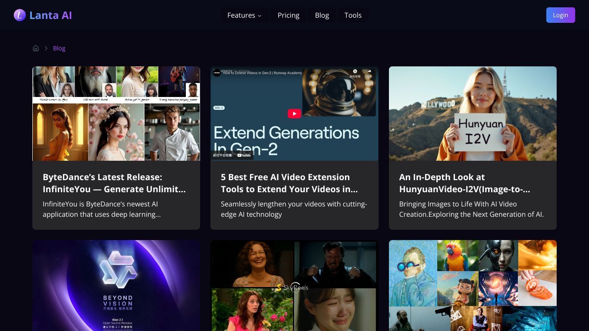Select the Blog breadcrumb link
589x331 pixels.
point(59,48)
